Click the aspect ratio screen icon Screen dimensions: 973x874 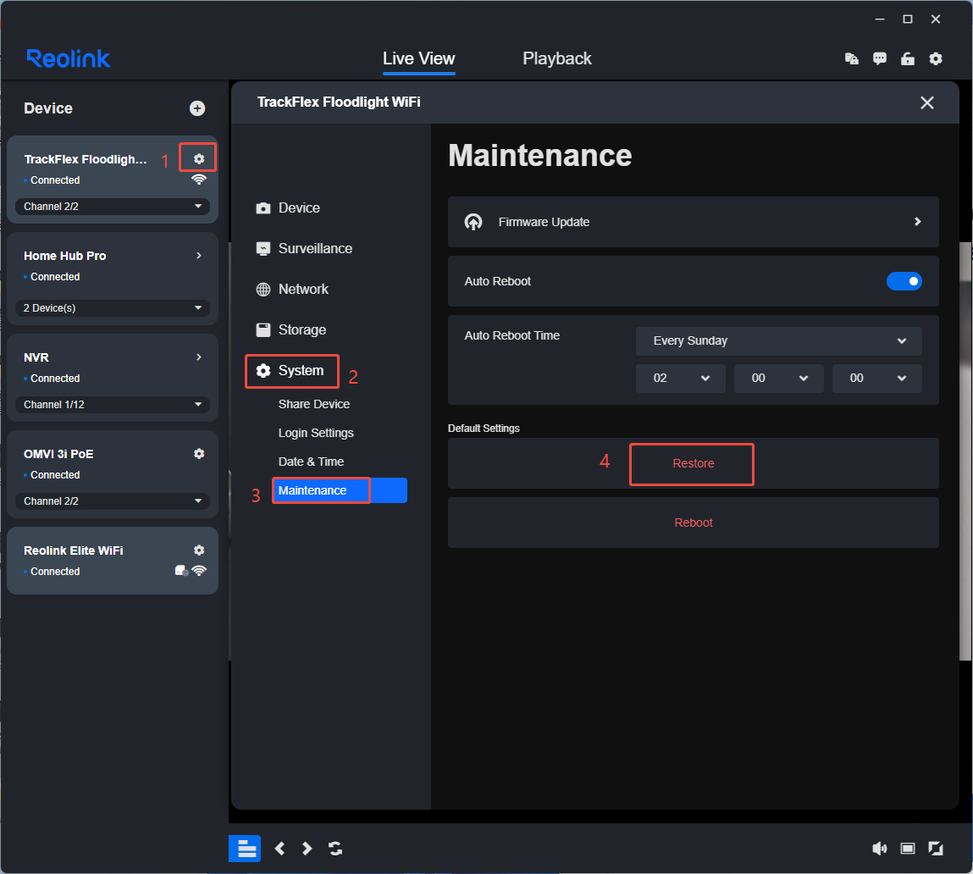(x=907, y=849)
